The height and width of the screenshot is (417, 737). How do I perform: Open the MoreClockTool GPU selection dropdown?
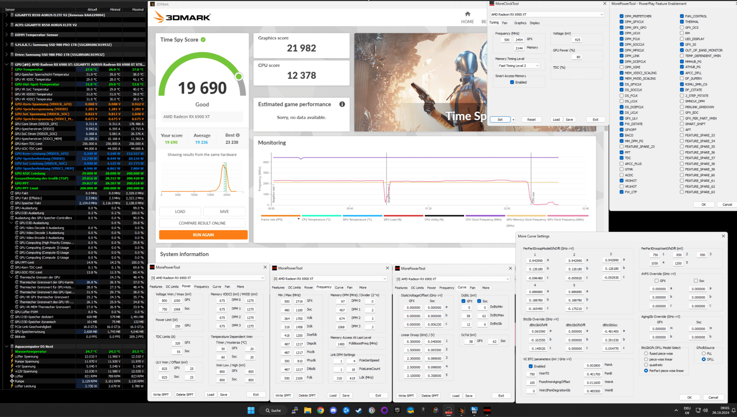pyautogui.click(x=547, y=14)
